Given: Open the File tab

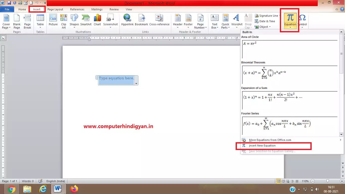Looking at the screenshot, I should [7, 9].
